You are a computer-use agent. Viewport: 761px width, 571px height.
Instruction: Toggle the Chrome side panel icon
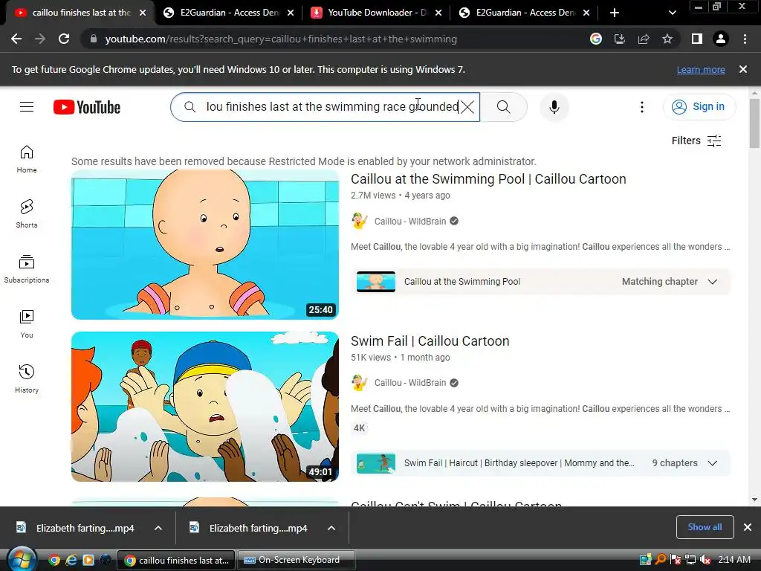coord(697,39)
